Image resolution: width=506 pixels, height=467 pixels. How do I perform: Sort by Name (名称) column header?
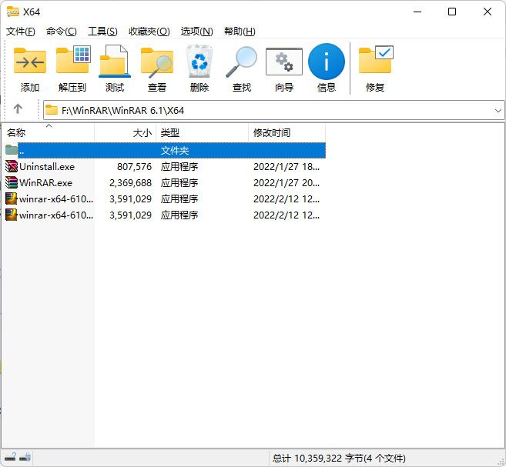[x=49, y=132]
